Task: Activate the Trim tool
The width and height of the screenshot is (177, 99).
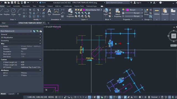Action: coord(38,10)
